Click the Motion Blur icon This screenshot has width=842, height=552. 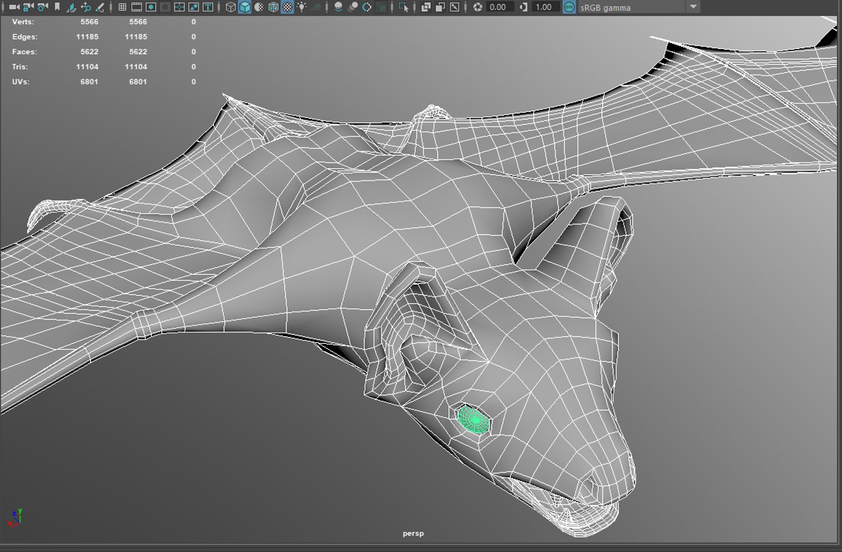(x=353, y=7)
